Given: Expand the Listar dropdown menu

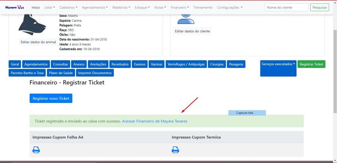Looking at the screenshot, I should point(50,7).
